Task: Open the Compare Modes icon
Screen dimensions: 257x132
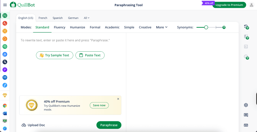Action: [x=246, y=37]
